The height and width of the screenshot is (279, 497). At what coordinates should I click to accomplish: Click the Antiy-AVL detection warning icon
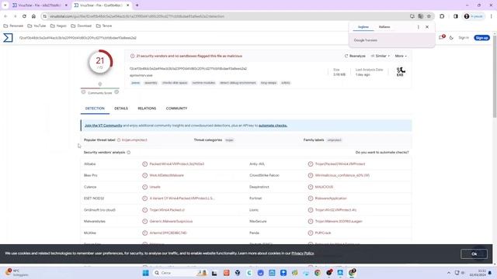pos(311,164)
